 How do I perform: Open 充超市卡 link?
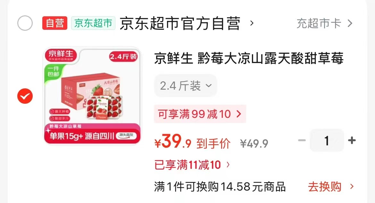[319, 23]
